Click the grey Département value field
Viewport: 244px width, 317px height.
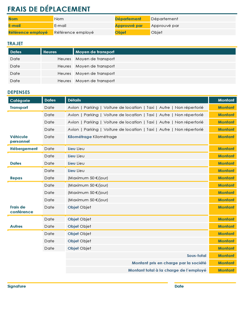193,19
